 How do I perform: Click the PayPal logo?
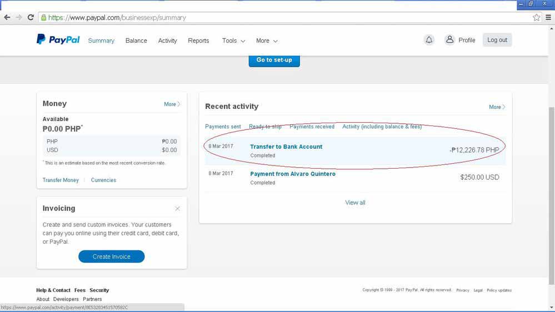click(x=58, y=39)
